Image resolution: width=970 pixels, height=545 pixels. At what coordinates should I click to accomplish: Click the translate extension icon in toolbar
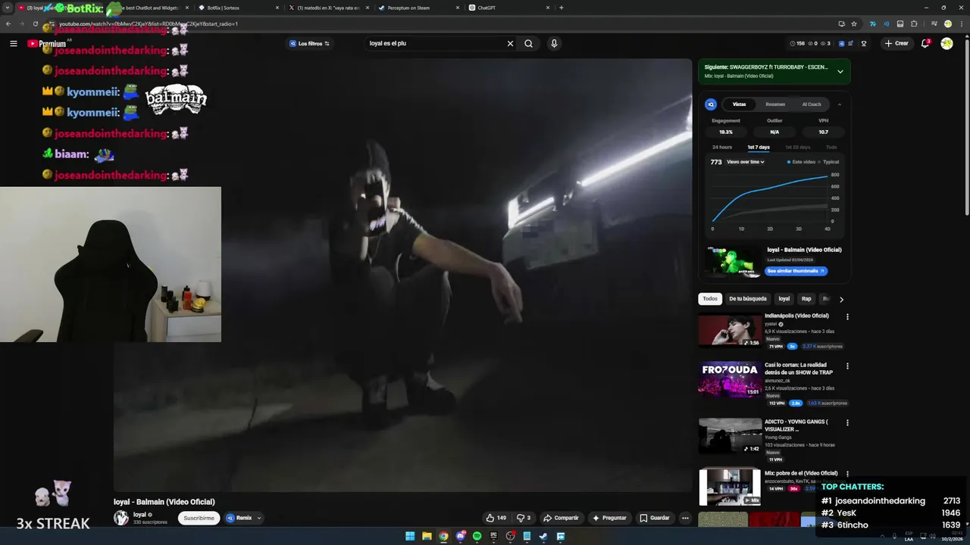click(873, 23)
